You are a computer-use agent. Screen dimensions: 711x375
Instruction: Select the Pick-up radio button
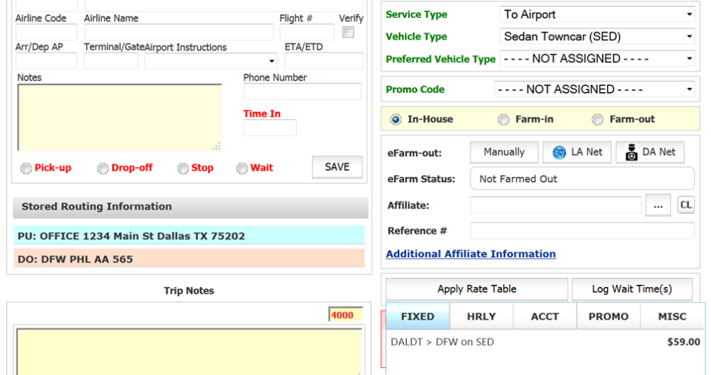26,168
